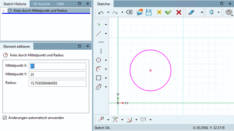Click the Sketch Ok. status text
Viewport: 234px width, 131px height.
102,128
